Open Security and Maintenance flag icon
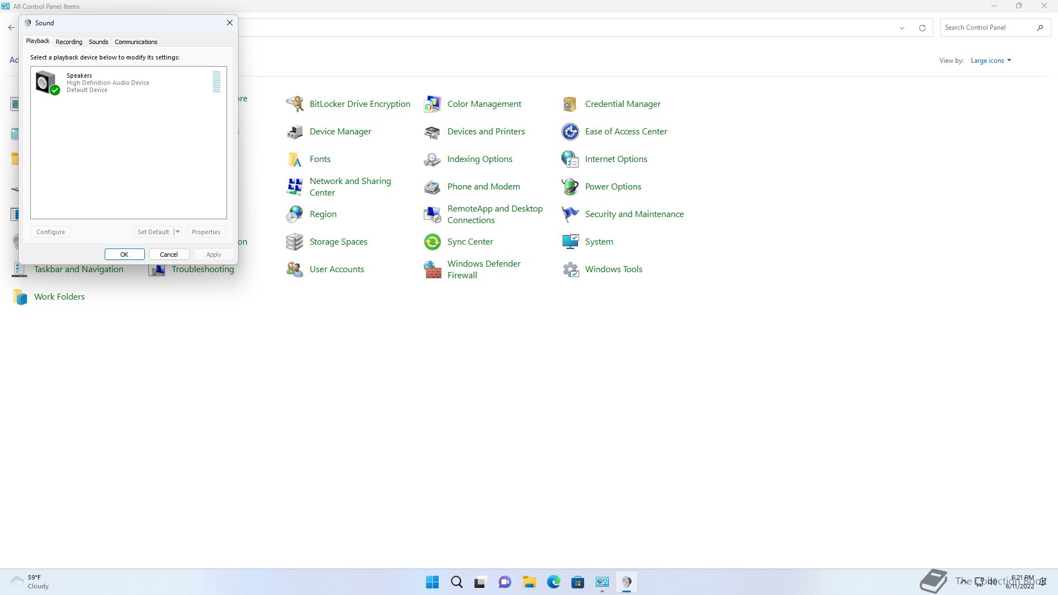Viewport: 1058px width, 595px height. click(570, 214)
